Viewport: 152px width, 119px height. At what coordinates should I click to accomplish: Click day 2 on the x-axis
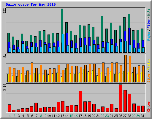pos(14,116)
